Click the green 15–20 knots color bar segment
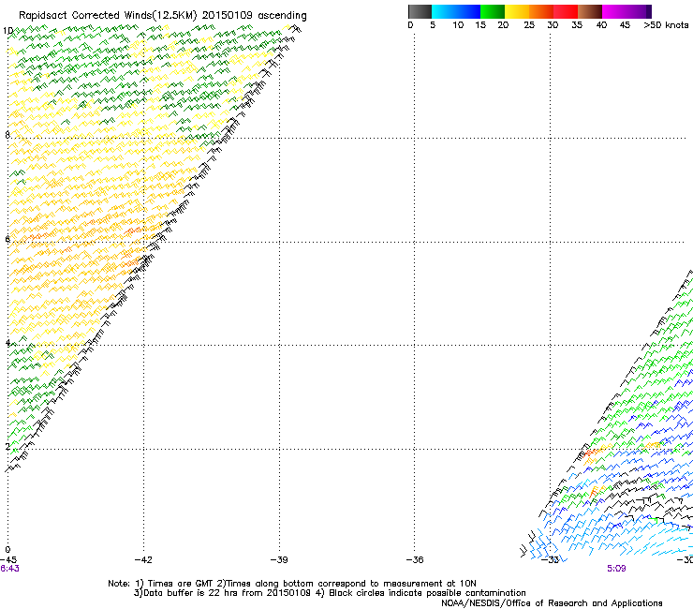This screenshot has height=609, width=693. point(493,11)
